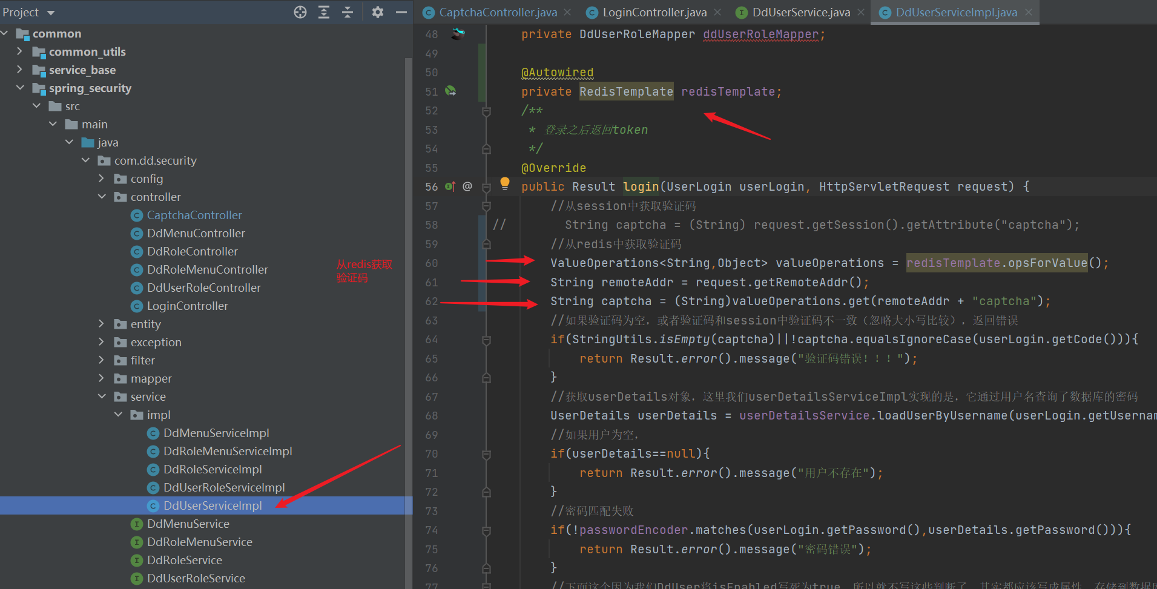This screenshot has height=589, width=1157.
Task: Click the class icon beside CaptchaController in tree
Action: coord(136,215)
